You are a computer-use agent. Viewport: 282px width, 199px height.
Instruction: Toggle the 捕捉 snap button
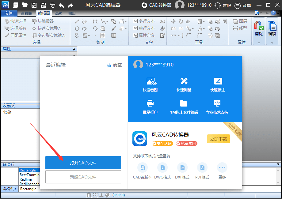259,28
